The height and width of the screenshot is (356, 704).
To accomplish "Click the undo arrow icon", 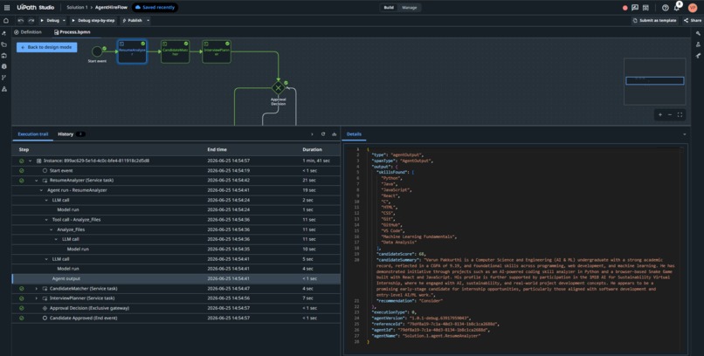I will point(21,21).
